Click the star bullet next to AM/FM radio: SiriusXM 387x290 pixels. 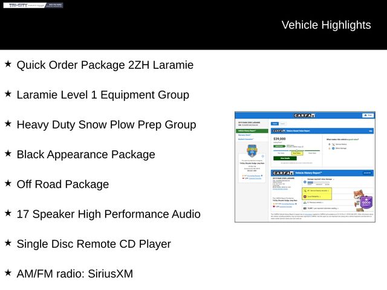(8, 273)
